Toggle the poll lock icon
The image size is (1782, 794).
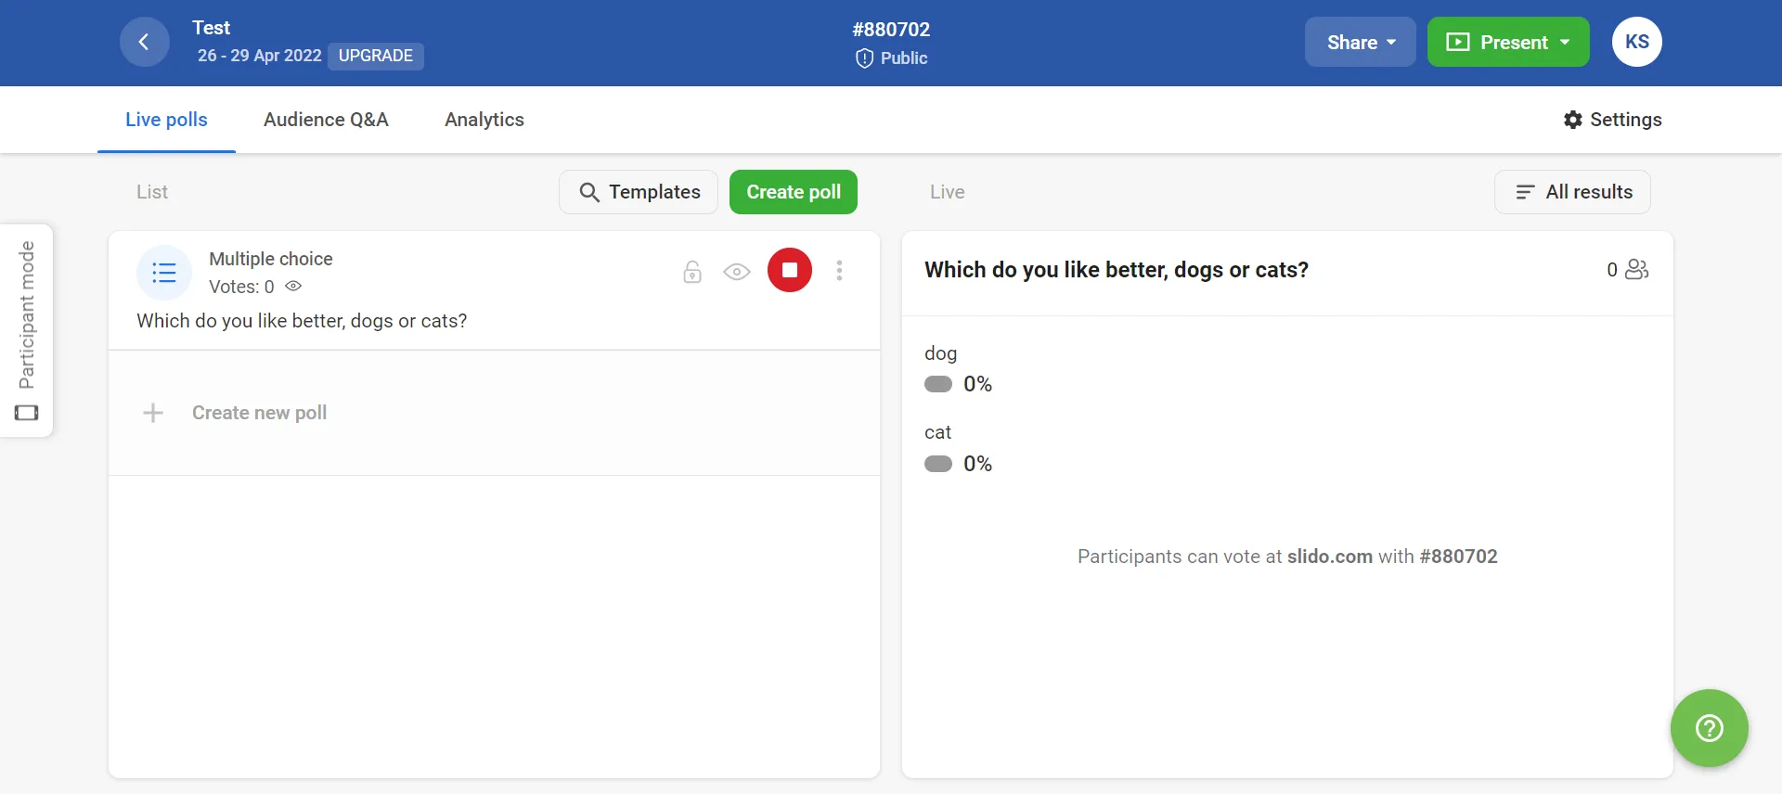692,272
